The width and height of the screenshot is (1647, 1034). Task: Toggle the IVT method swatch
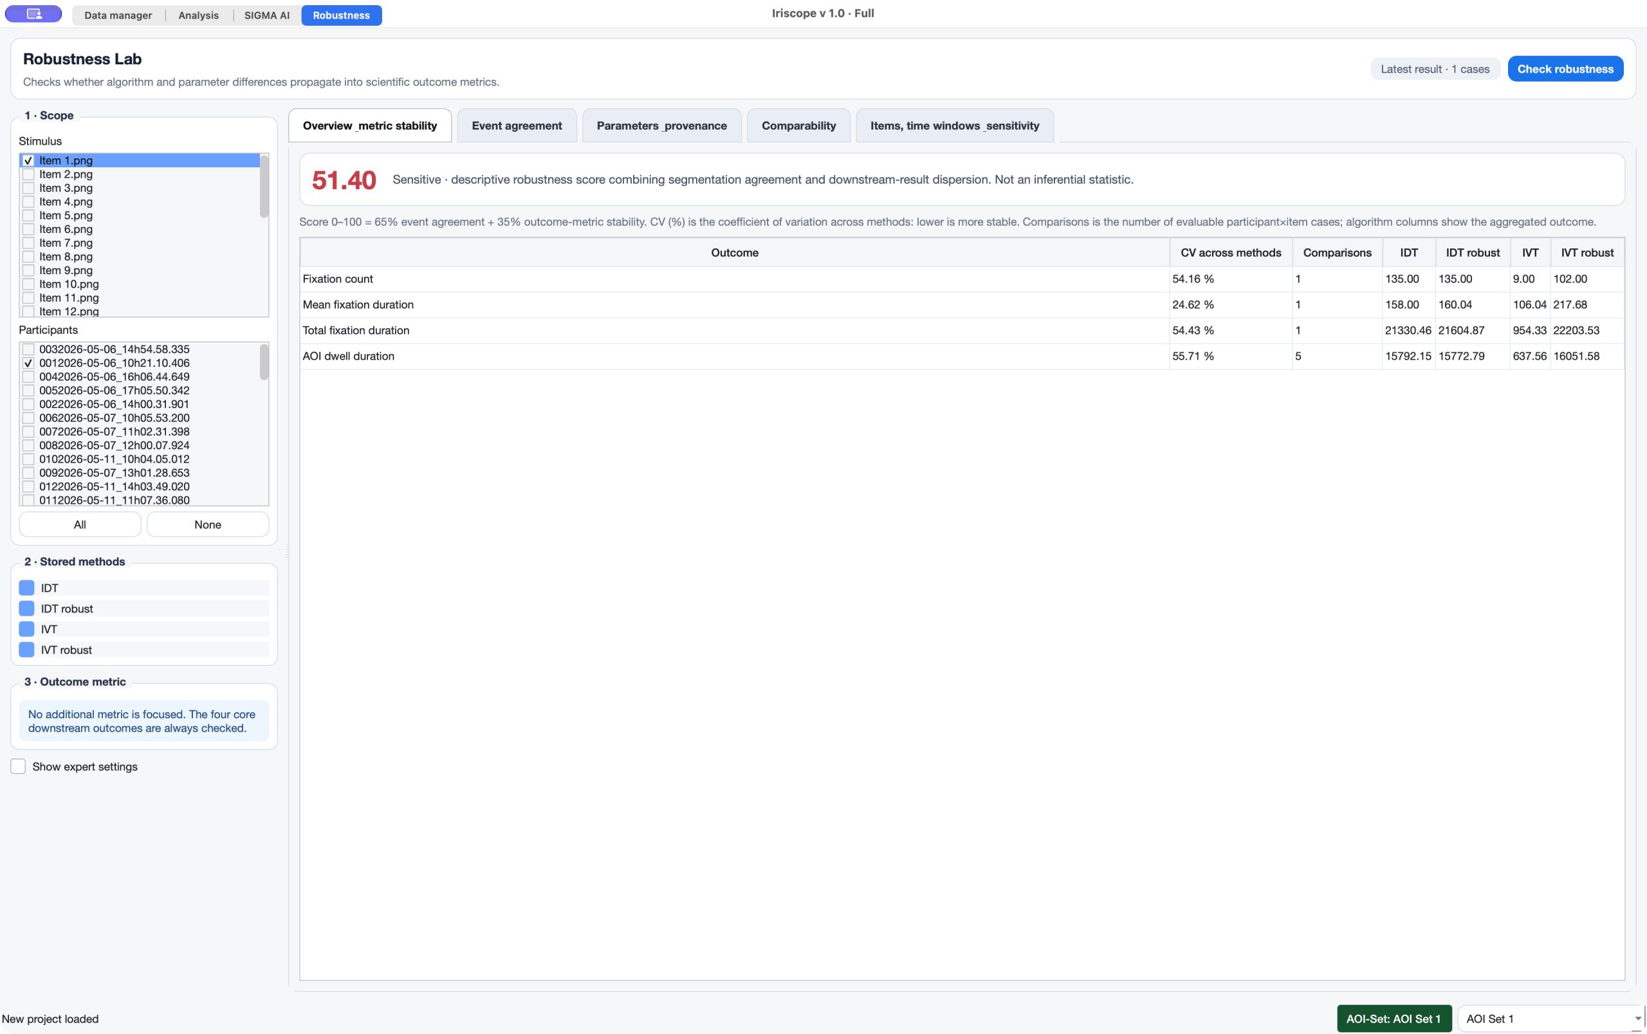point(26,629)
